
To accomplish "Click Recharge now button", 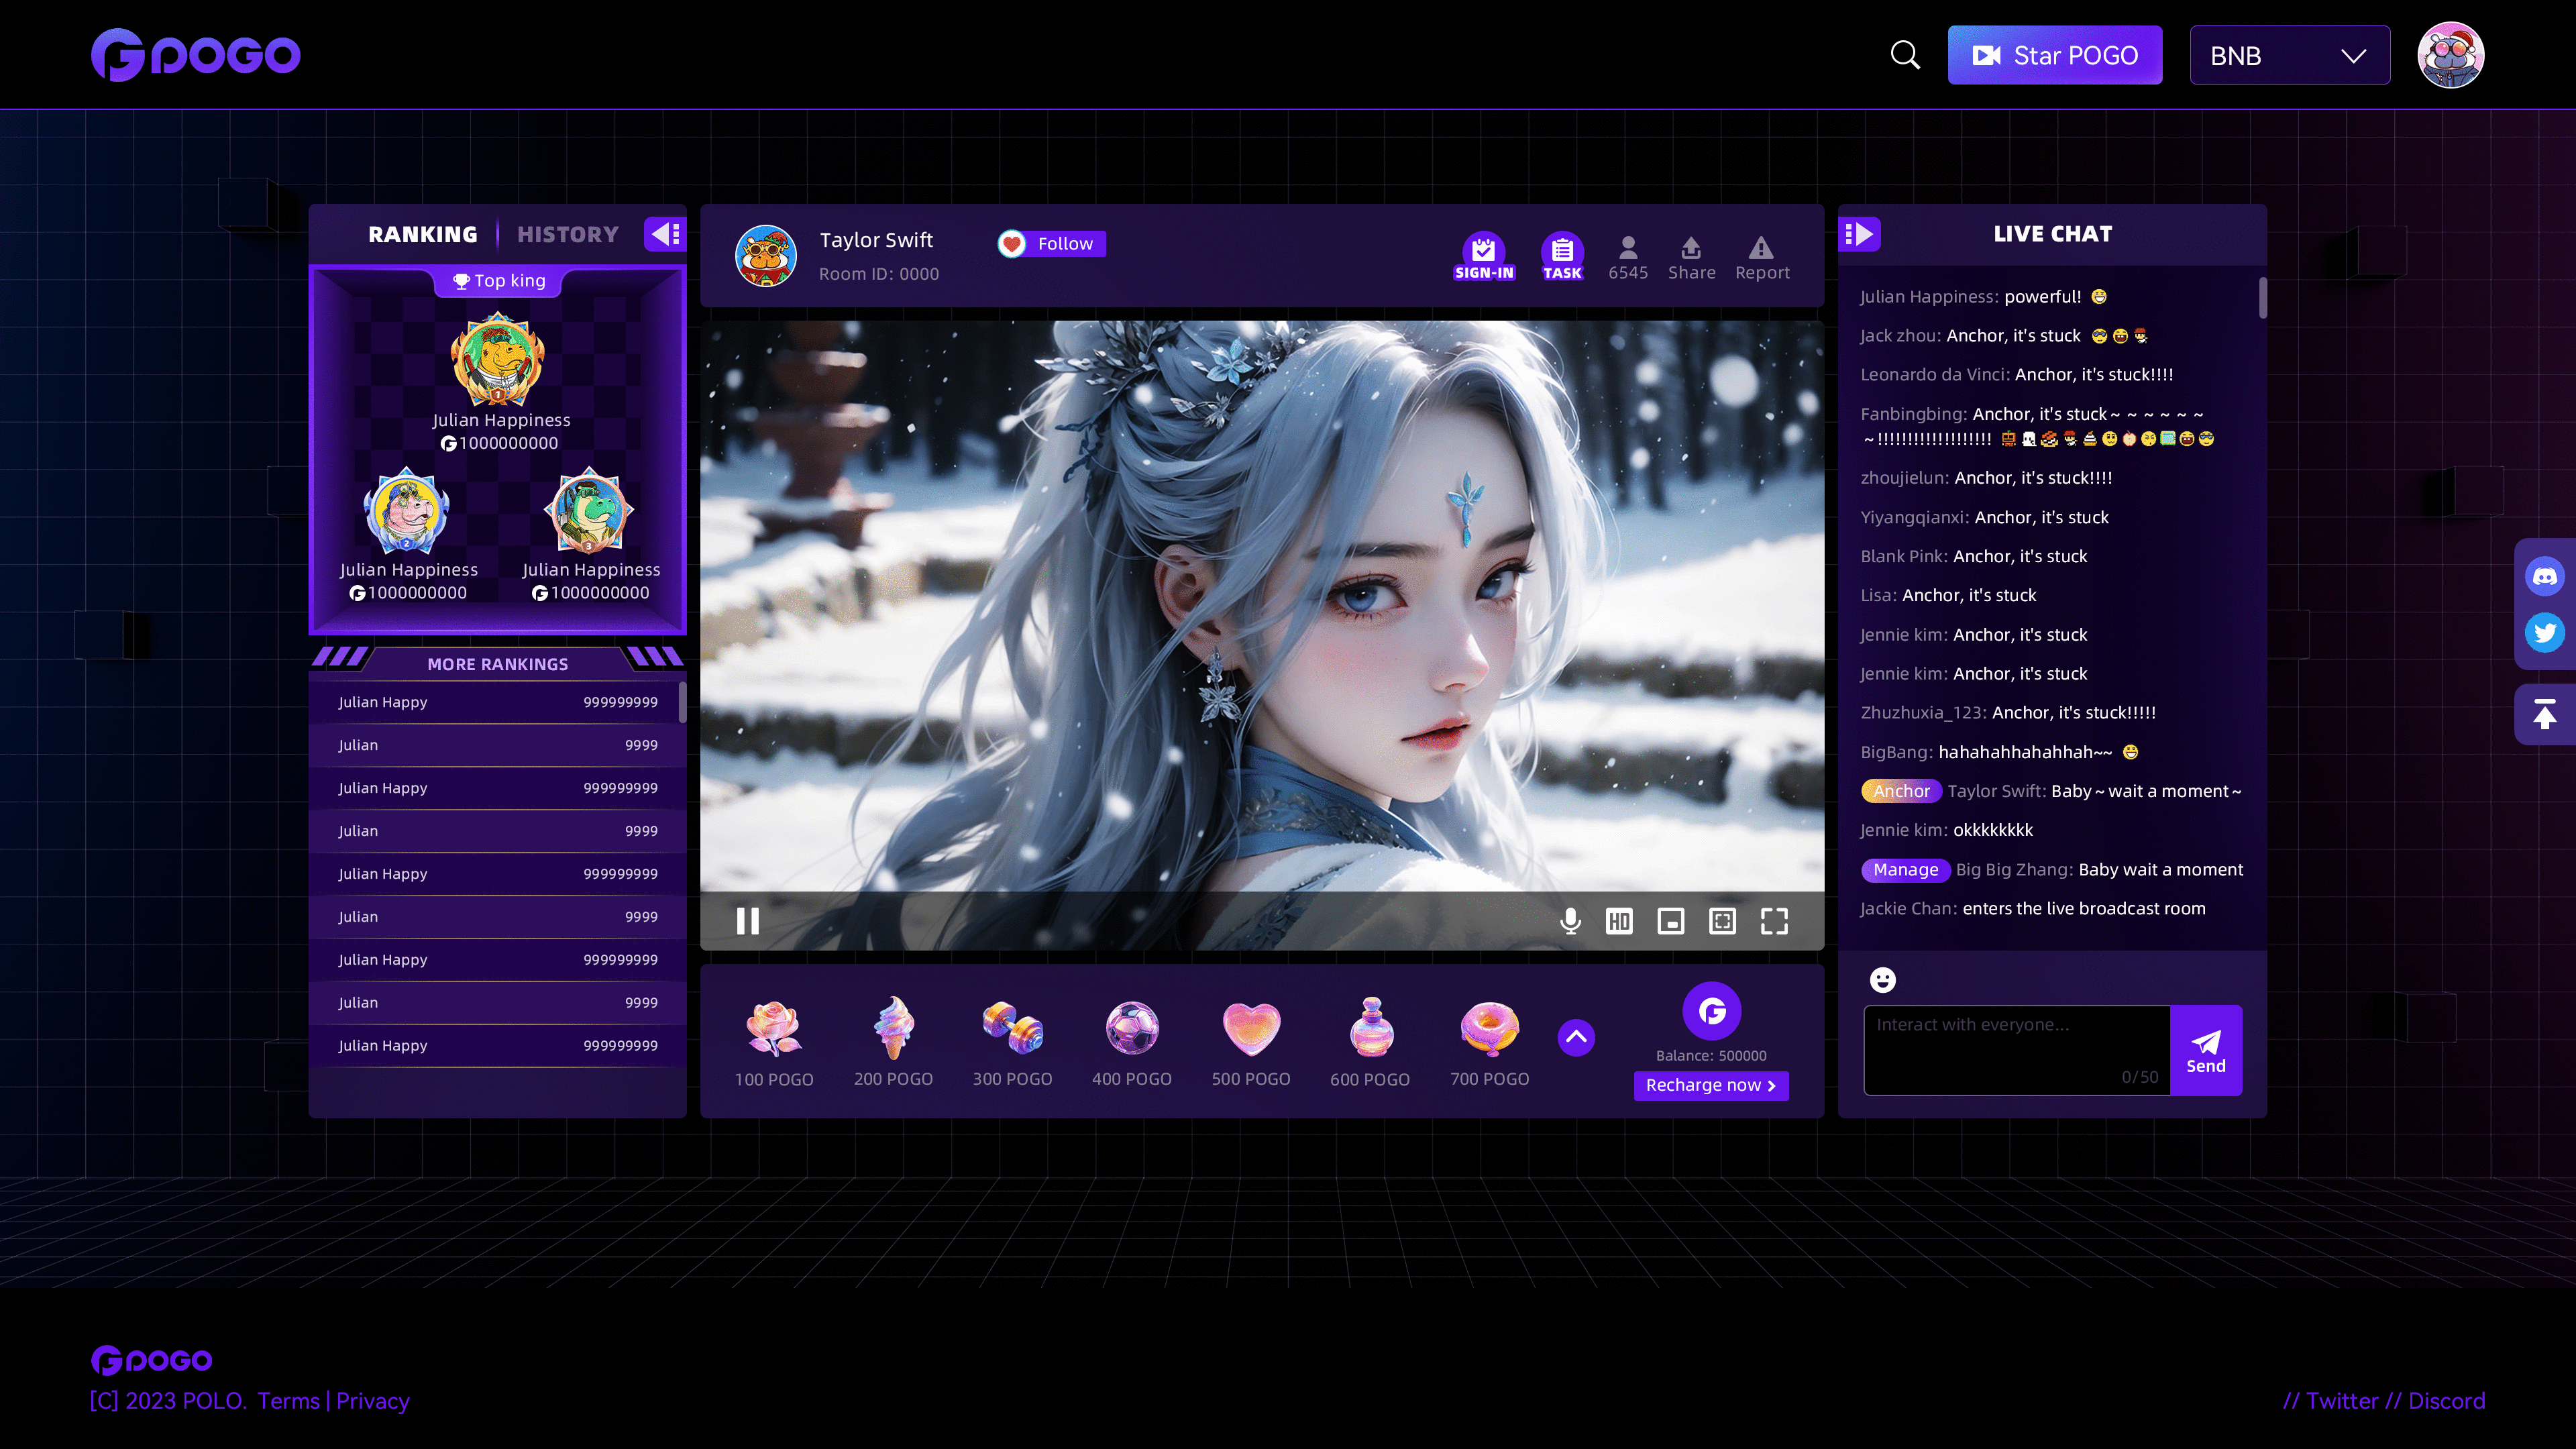I will click(1711, 1085).
